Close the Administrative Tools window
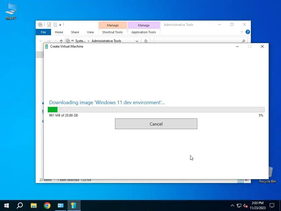 coord(245,24)
